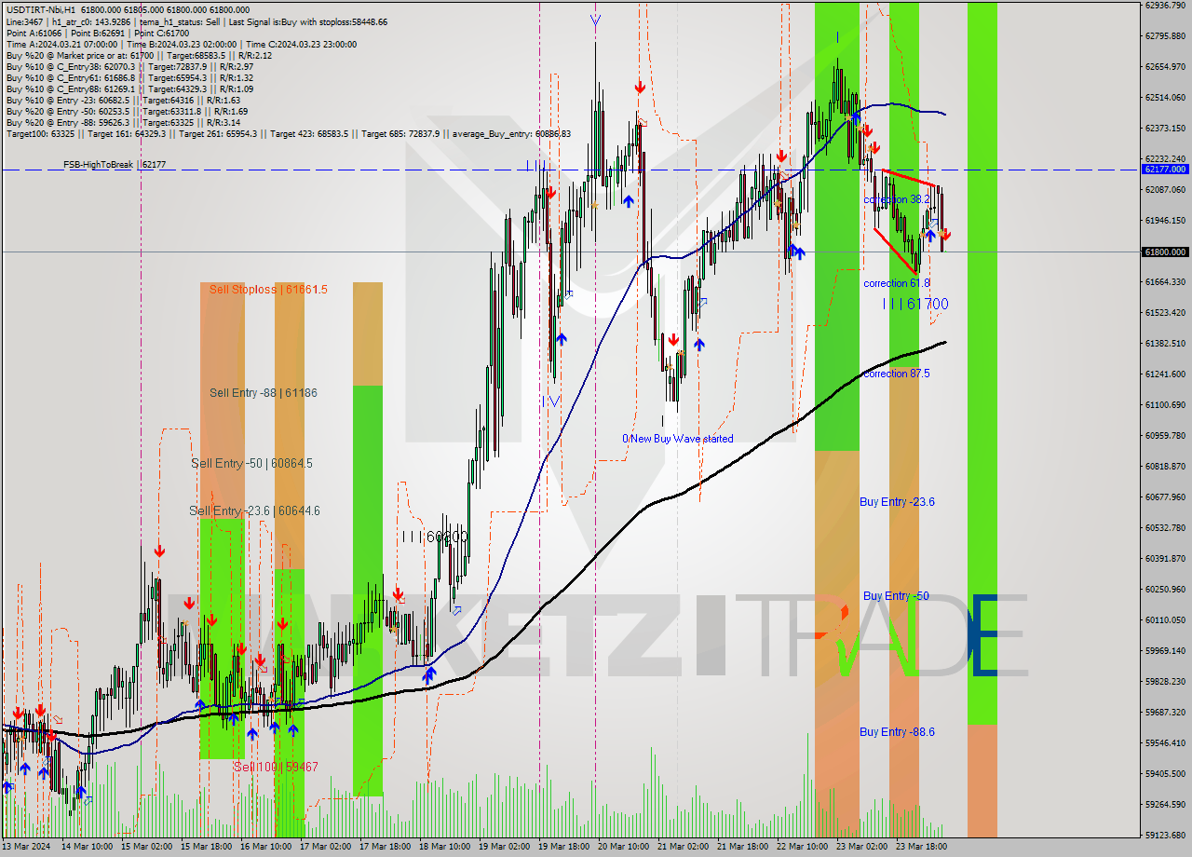
Task: Select the 'Last Signal is:Buy with stoploss:58448.66' text
Action: (309, 21)
